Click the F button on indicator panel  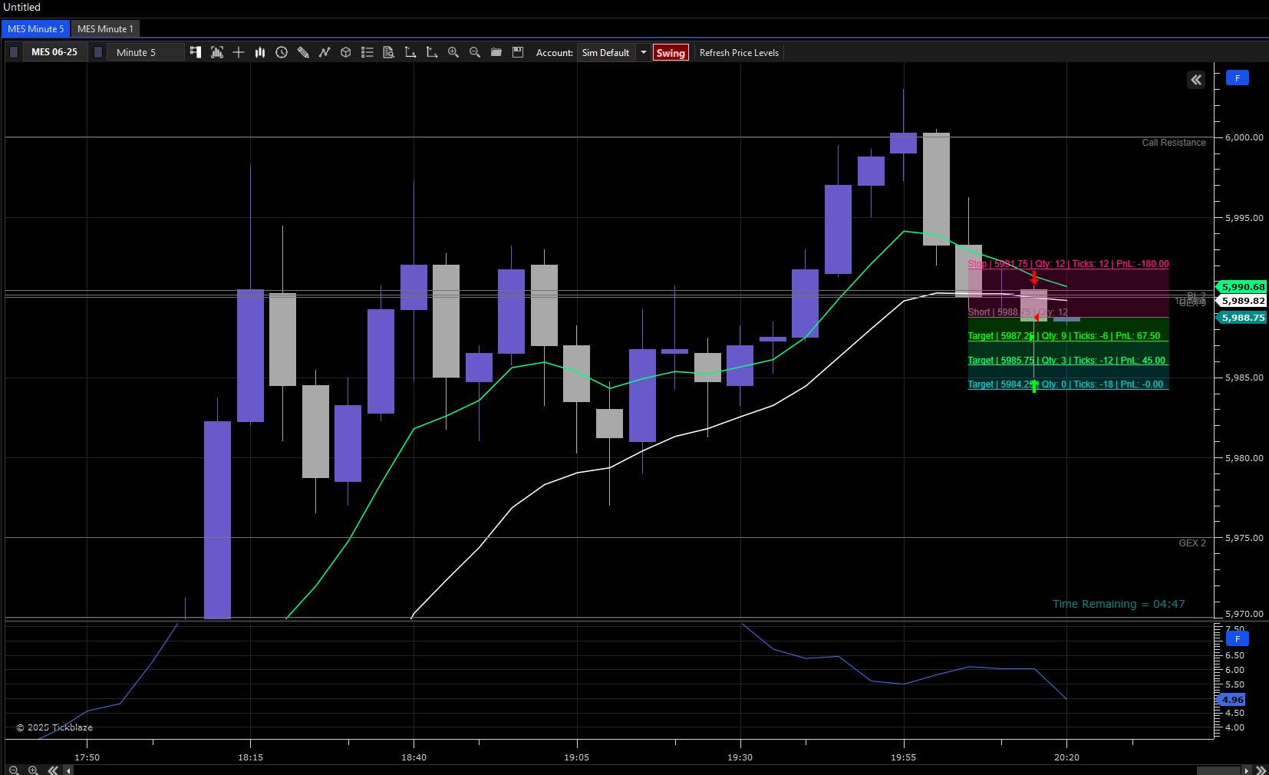pos(1237,638)
